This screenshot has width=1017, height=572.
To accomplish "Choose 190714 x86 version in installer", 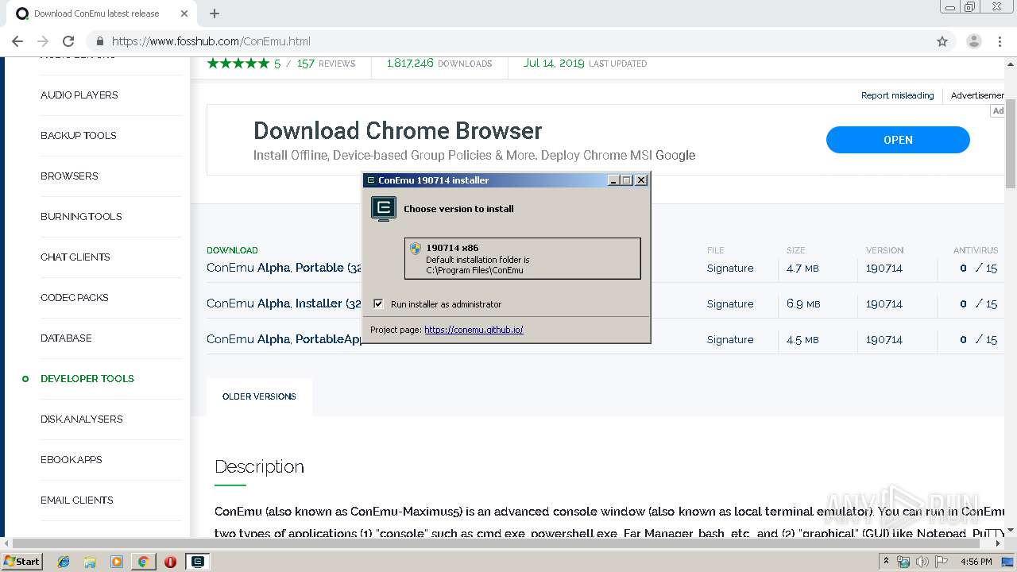I will [522, 258].
